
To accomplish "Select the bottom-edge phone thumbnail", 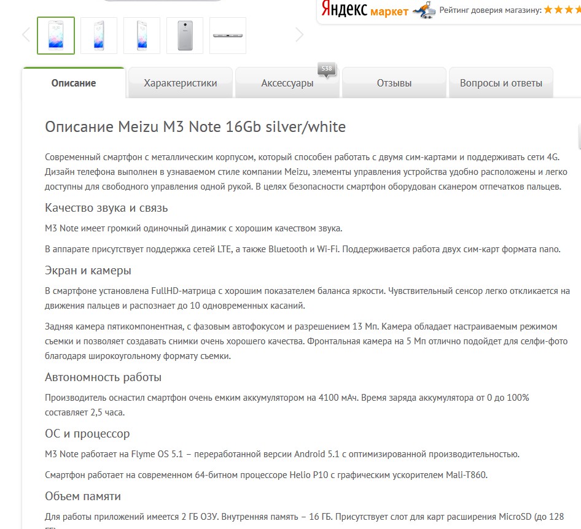I will point(228,36).
